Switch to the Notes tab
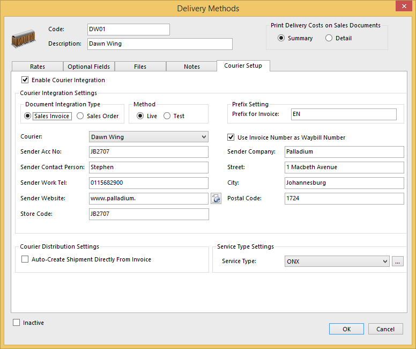This screenshot has width=416, height=349. pos(192,67)
